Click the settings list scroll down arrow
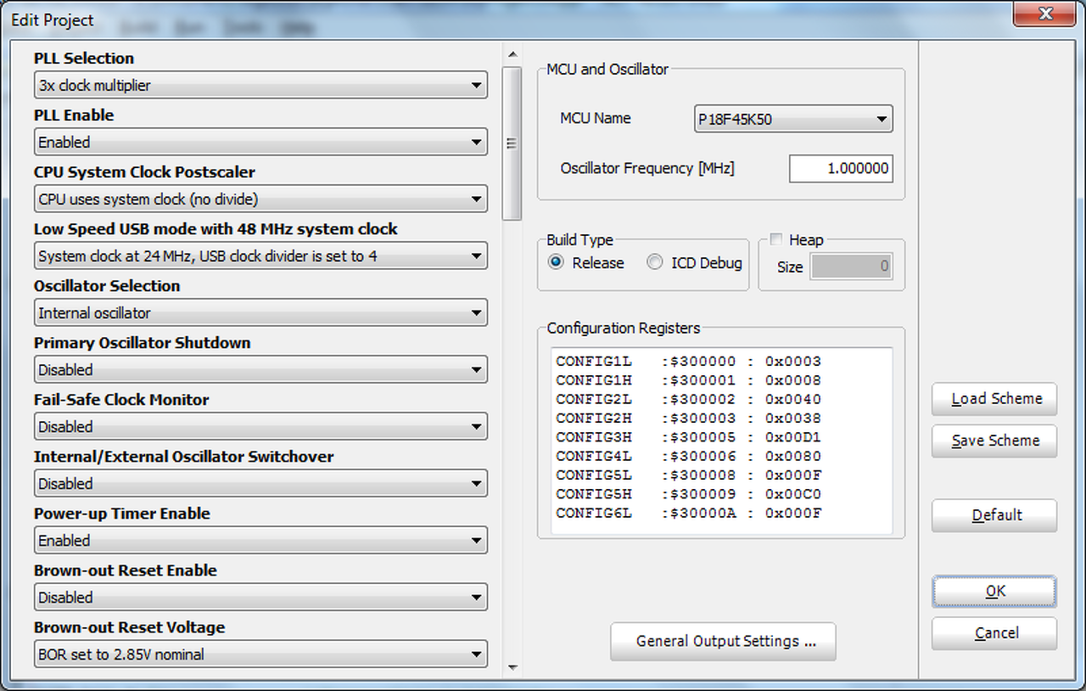The image size is (1086, 691). tap(512, 668)
